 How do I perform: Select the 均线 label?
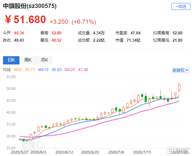pyautogui.click(x=7, y=70)
